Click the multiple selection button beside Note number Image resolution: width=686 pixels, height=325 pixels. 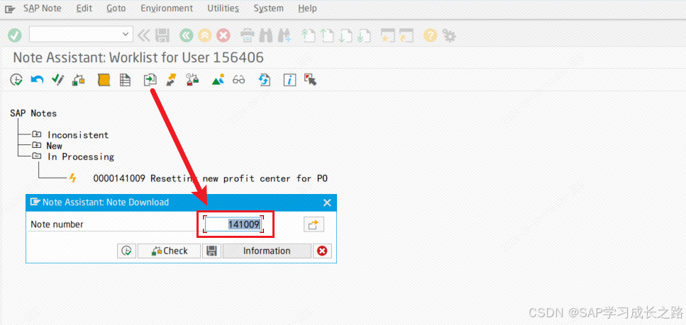click(x=314, y=224)
